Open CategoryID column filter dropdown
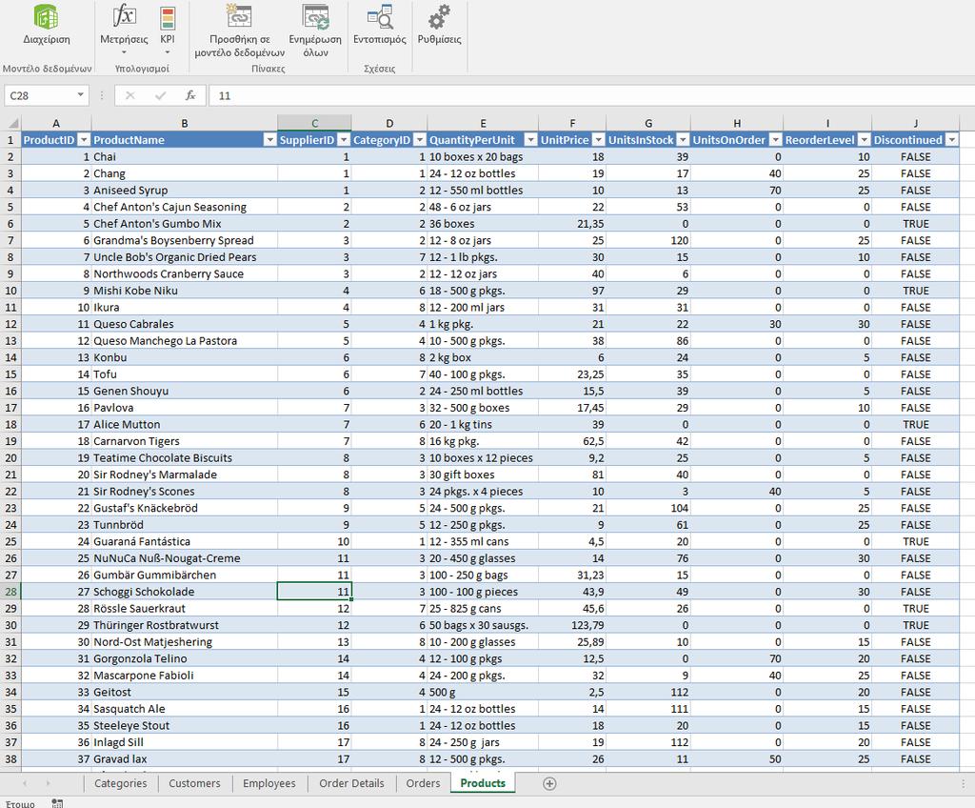The image size is (975, 808). pyautogui.click(x=420, y=140)
